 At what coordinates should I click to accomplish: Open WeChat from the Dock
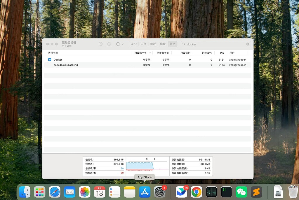coord(241,192)
